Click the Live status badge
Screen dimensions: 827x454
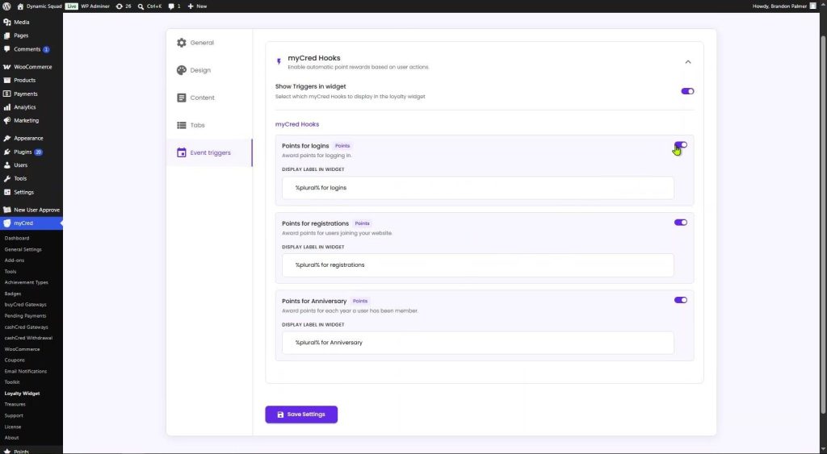click(72, 6)
